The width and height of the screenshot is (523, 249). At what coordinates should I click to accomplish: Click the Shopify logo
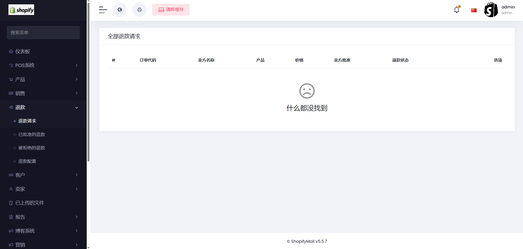[21, 10]
